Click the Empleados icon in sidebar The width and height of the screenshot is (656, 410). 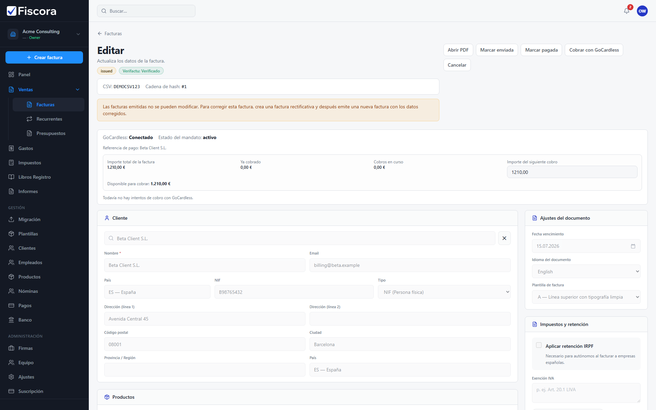click(11, 262)
